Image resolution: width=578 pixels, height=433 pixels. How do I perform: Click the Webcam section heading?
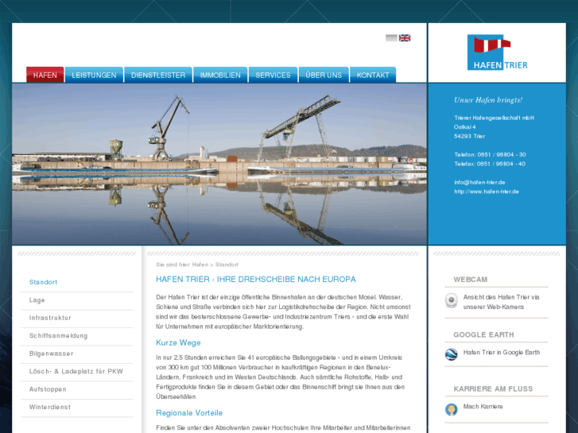pos(471,280)
